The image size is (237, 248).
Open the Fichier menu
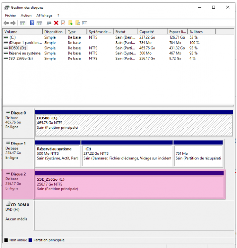(11, 15)
